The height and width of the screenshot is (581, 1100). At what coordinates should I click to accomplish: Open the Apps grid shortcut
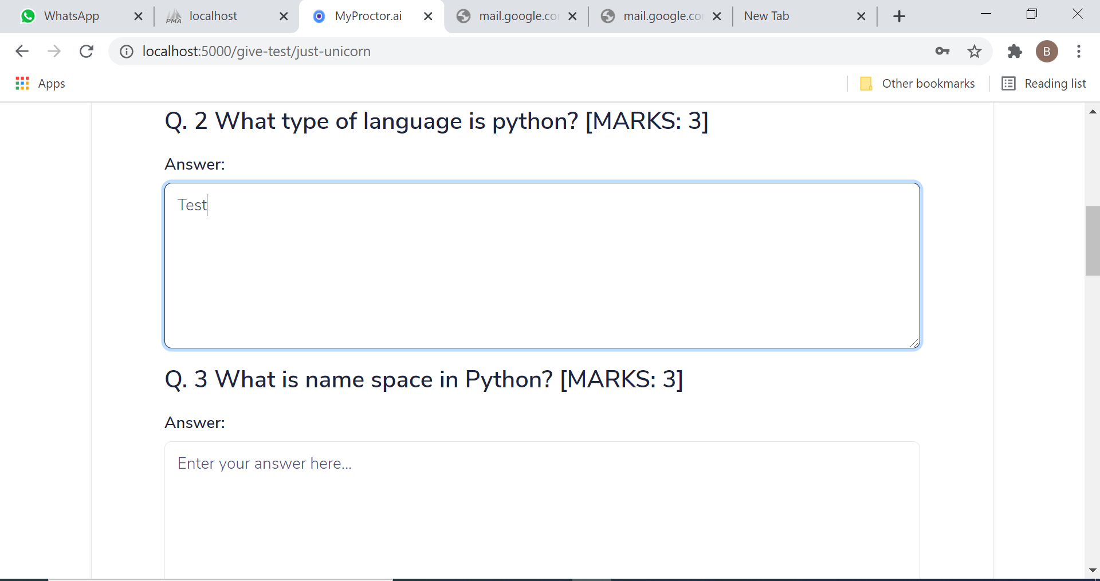click(x=40, y=84)
